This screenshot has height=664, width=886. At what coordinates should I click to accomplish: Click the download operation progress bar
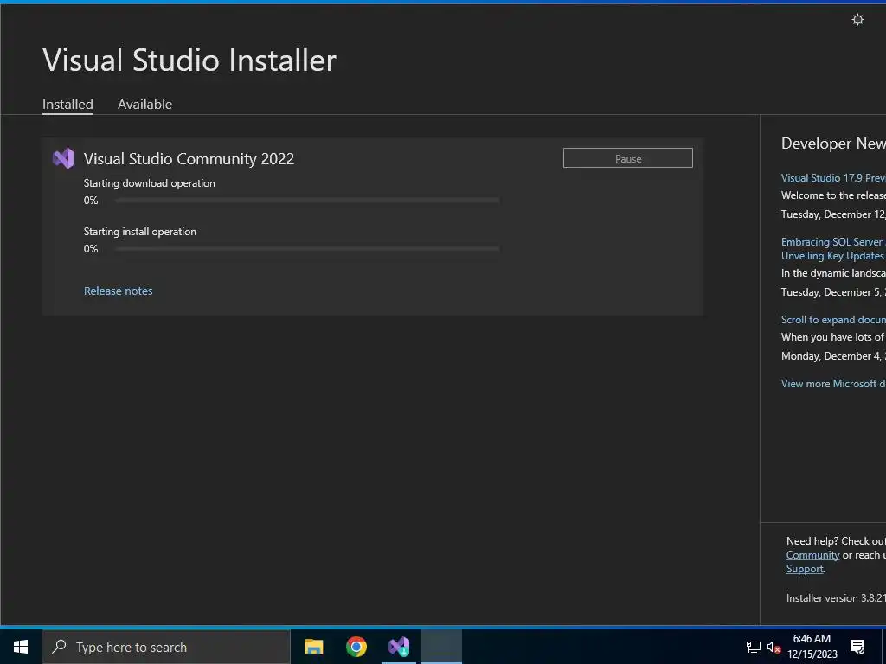[307, 201]
